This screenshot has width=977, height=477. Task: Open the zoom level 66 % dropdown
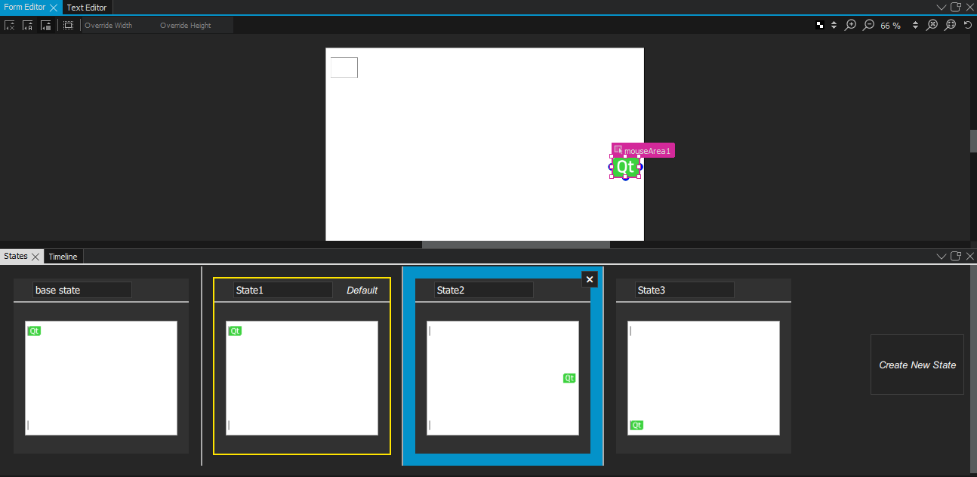915,25
